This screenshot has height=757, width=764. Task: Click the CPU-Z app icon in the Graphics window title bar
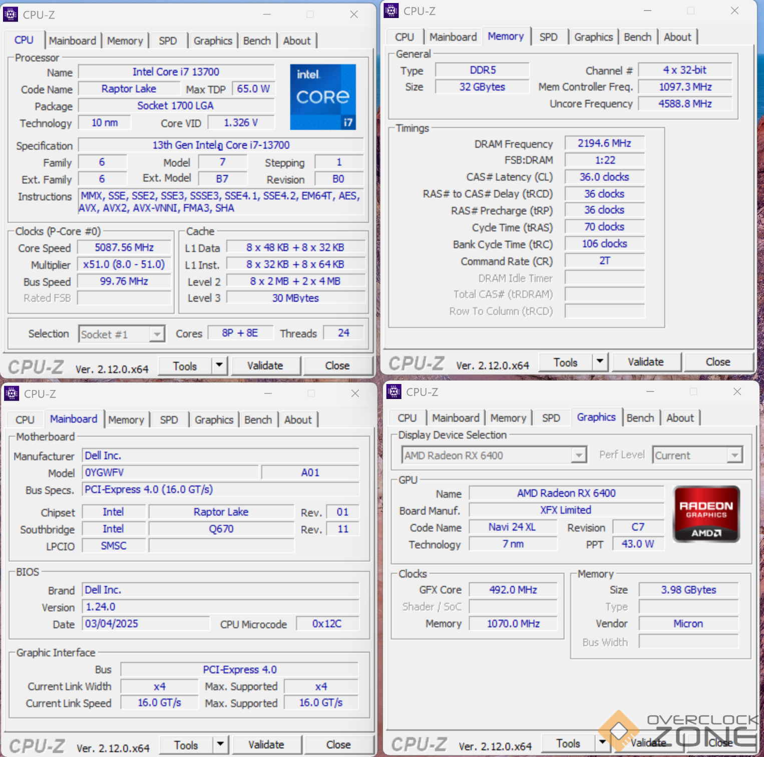click(394, 392)
